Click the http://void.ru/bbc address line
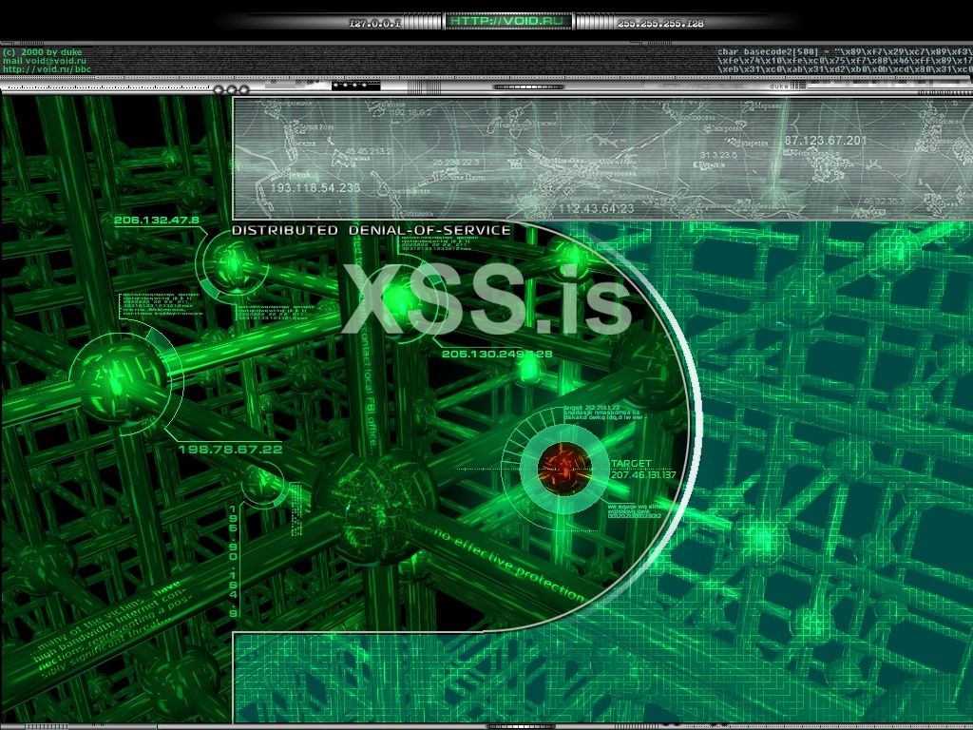 (47, 68)
